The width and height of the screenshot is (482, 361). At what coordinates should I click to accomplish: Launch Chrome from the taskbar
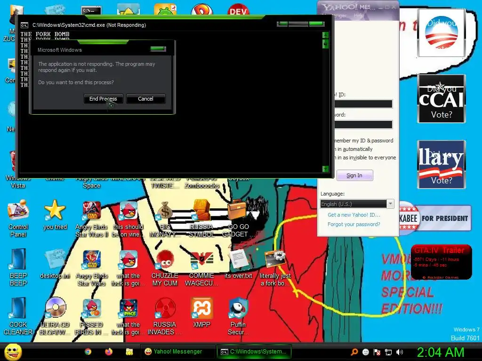click(x=88, y=352)
